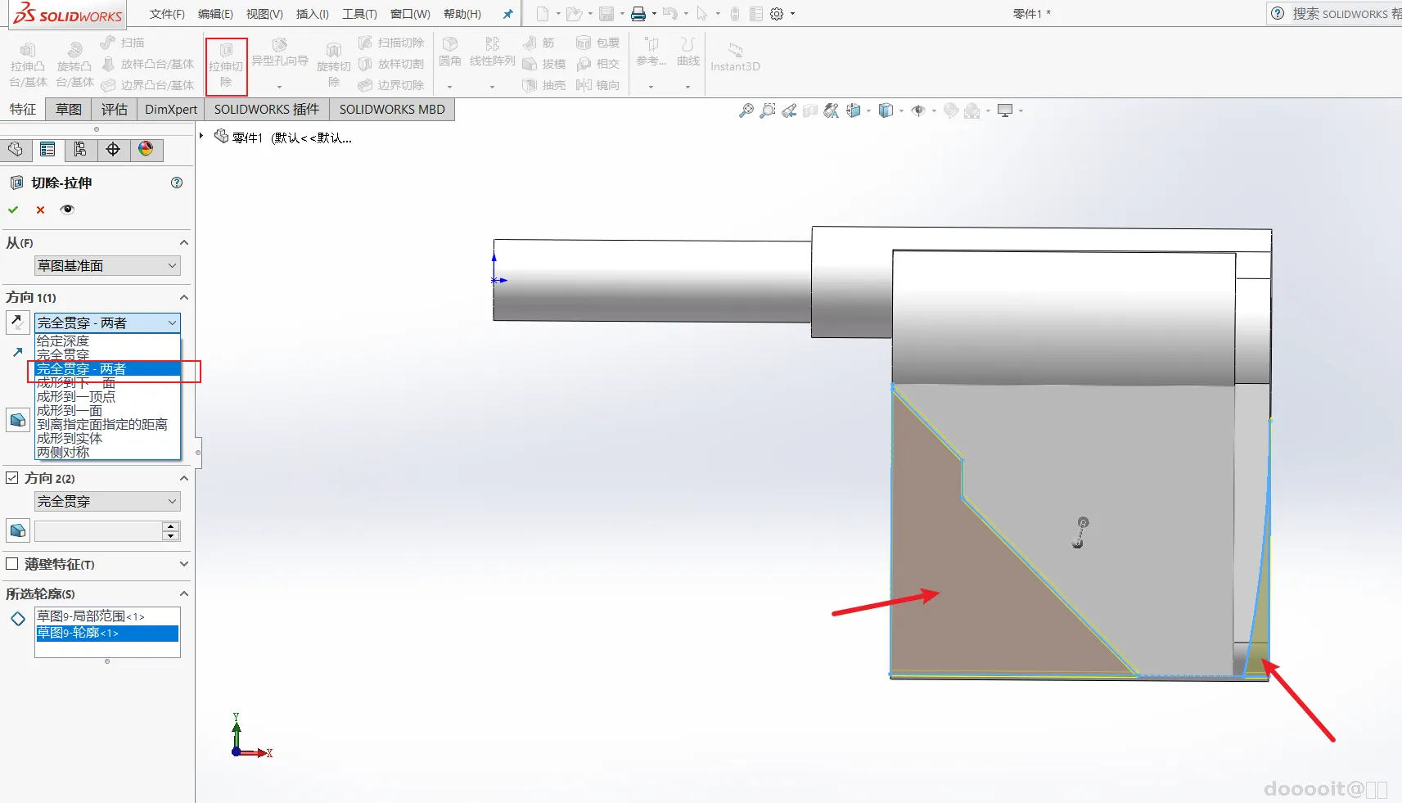Select the 拔模 draft tool

pyautogui.click(x=544, y=64)
